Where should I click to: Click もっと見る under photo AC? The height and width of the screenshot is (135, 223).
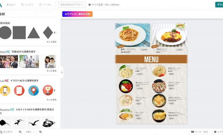point(52,71)
